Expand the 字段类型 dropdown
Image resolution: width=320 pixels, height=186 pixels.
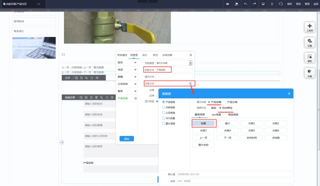pyautogui.click(x=190, y=63)
